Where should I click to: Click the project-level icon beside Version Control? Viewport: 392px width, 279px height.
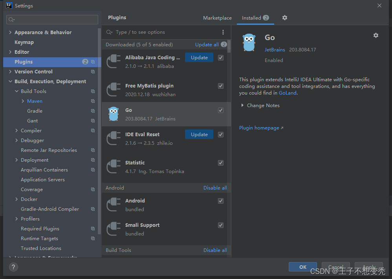93,72
